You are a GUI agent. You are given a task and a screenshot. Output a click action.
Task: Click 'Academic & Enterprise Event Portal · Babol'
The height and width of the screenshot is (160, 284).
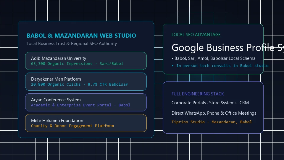coord(80,105)
